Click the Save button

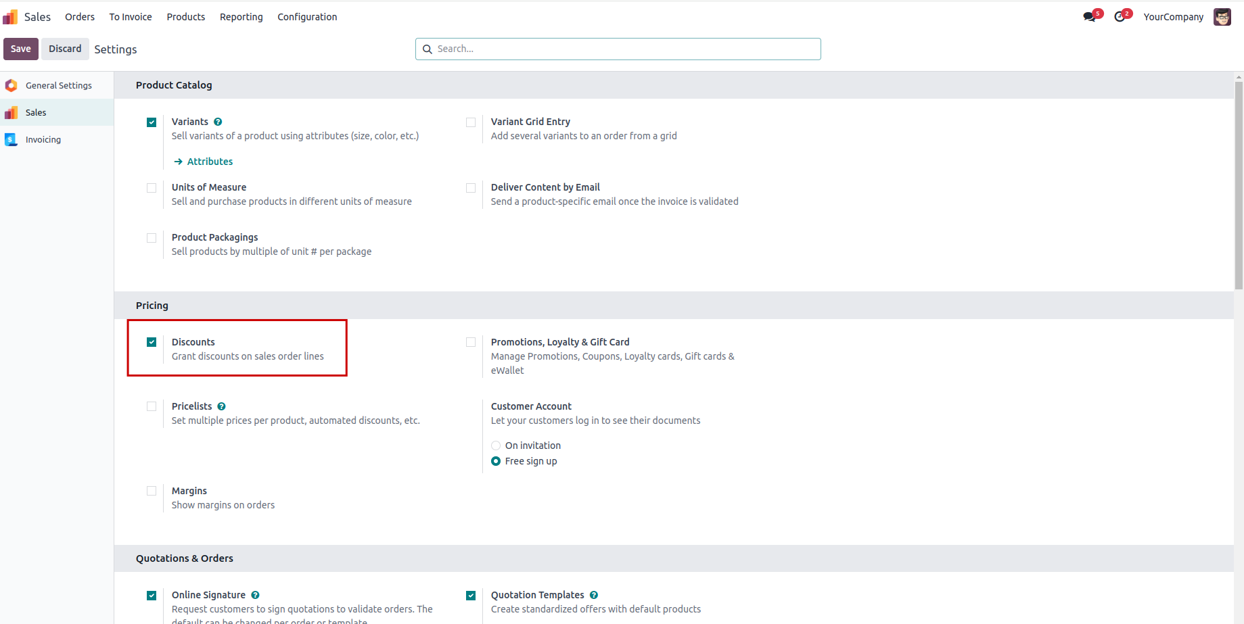(21, 49)
